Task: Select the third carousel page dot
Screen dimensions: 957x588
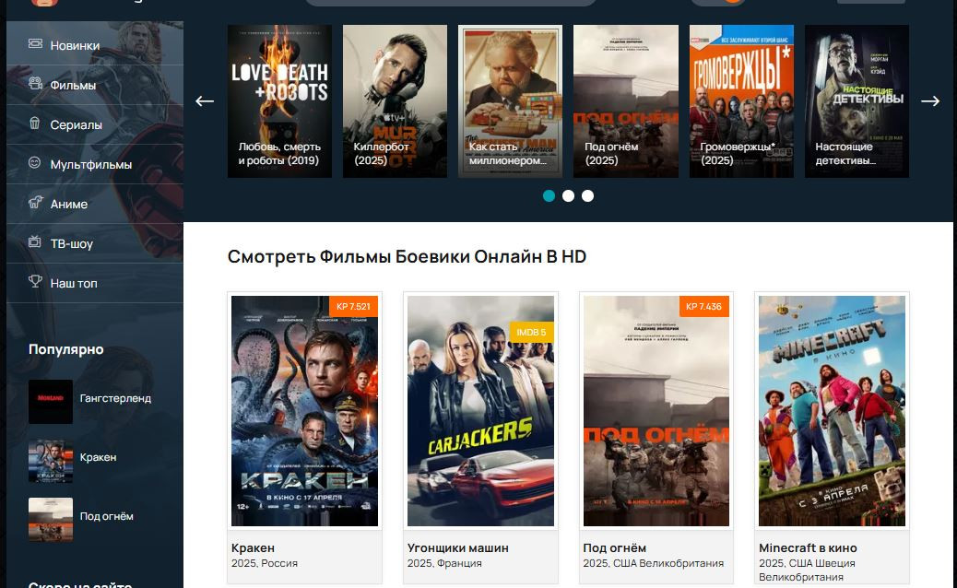Action: pyautogui.click(x=587, y=195)
